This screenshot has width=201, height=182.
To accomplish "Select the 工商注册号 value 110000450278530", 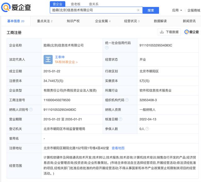I will tap(57, 100).
